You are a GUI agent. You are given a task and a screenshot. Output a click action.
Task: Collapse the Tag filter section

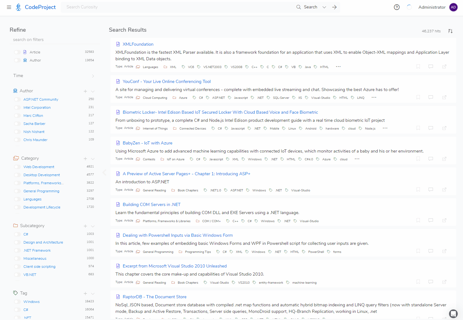(x=93, y=294)
